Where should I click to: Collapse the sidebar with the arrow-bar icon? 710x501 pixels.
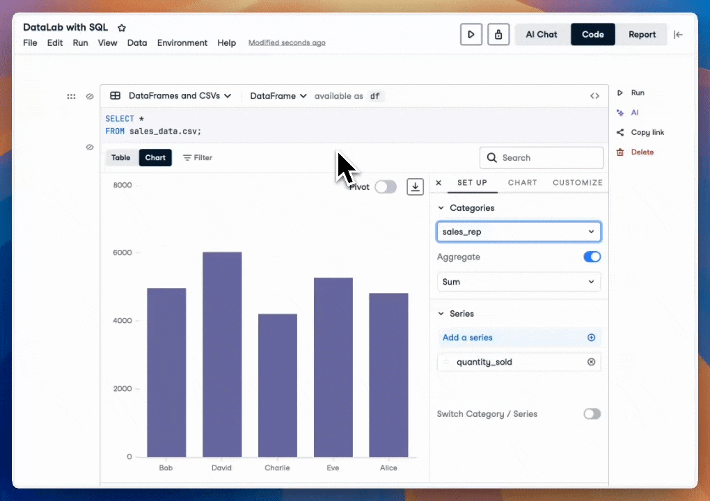[x=678, y=34]
